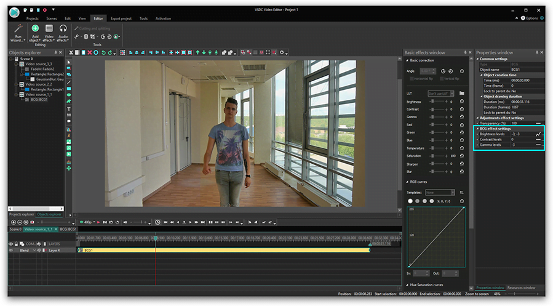Click Cutting and splitting button
553x306 pixels.
(92, 28)
